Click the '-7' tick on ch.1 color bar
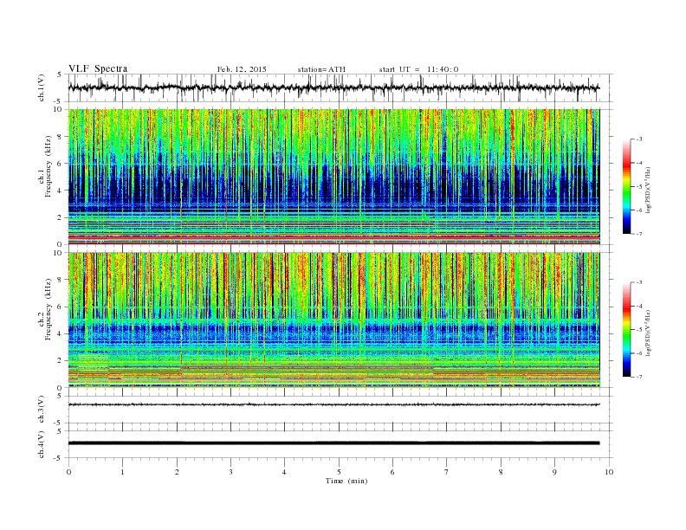The image size is (686, 530). click(x=640, y=234)
